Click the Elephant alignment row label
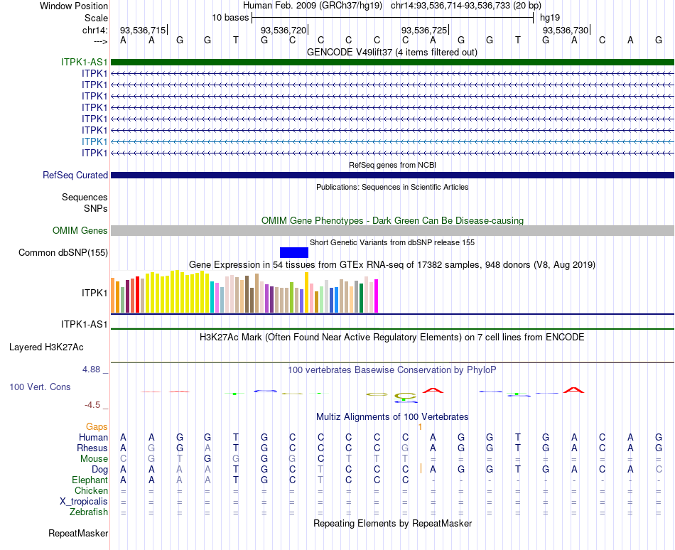675x550 pixels. 90,480
